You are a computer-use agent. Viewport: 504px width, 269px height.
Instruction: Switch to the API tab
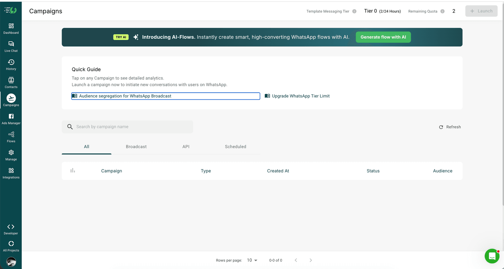[186, 147]
